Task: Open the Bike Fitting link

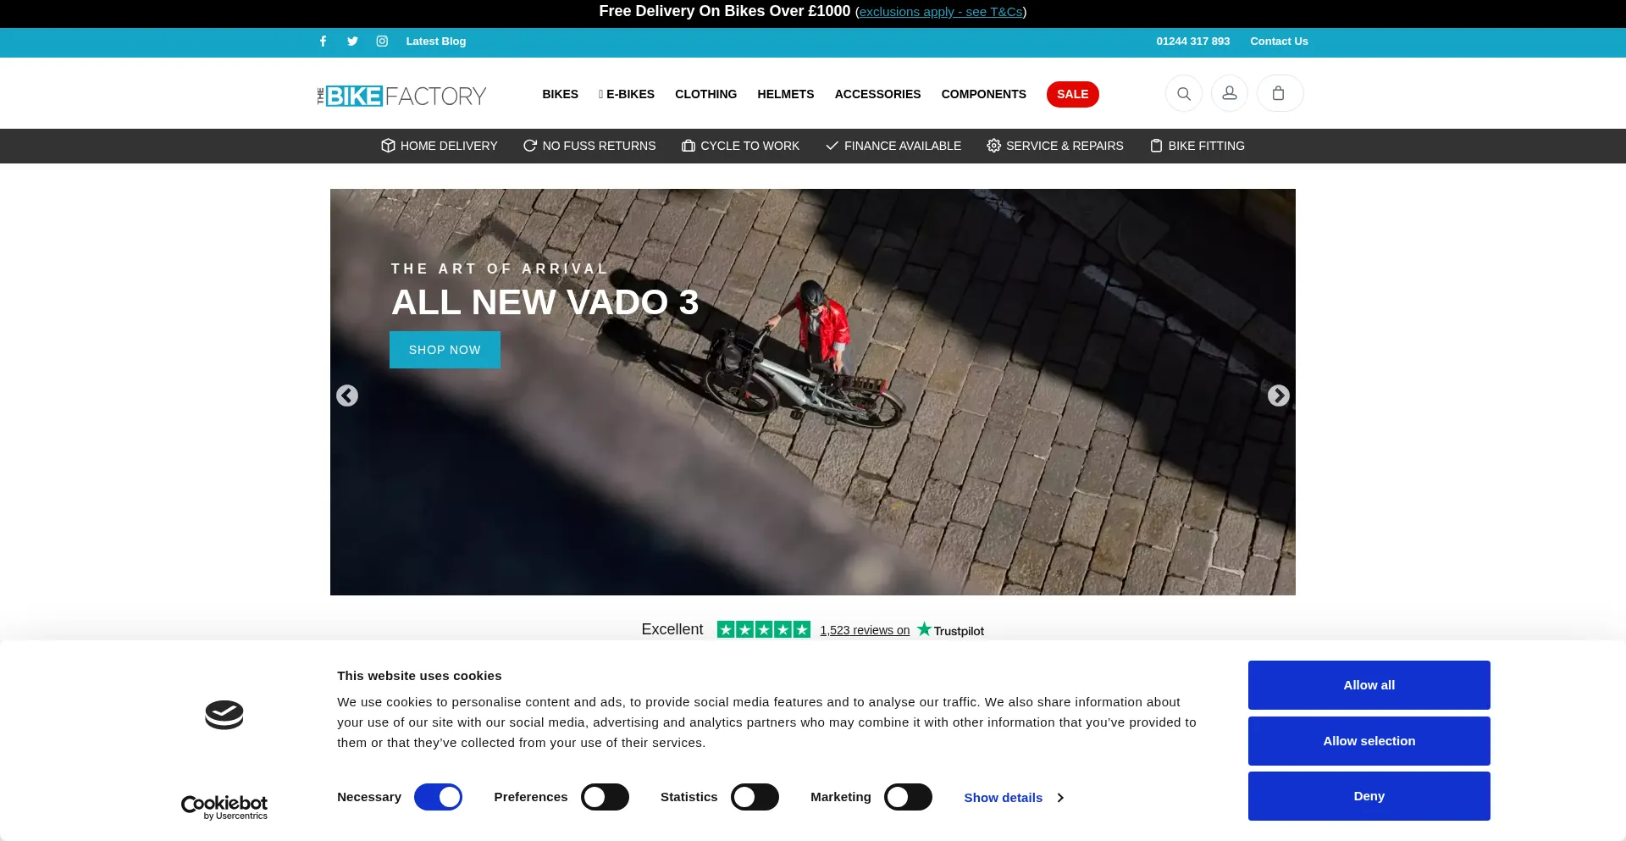Action: coord(1197,146)
